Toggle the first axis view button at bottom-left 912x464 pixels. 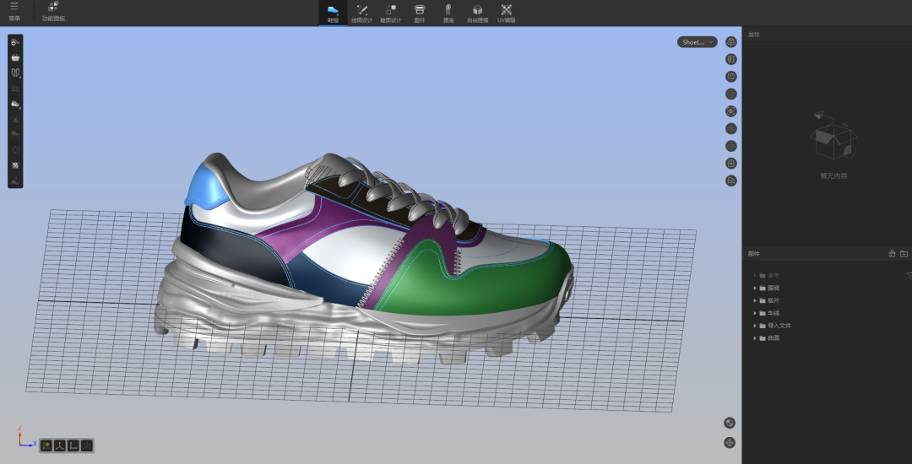point(46,445)
